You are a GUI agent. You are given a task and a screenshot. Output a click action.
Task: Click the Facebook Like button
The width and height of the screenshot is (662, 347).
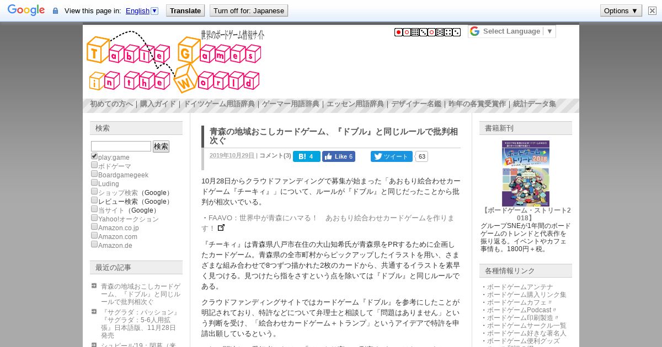click(x=339, y=156)
